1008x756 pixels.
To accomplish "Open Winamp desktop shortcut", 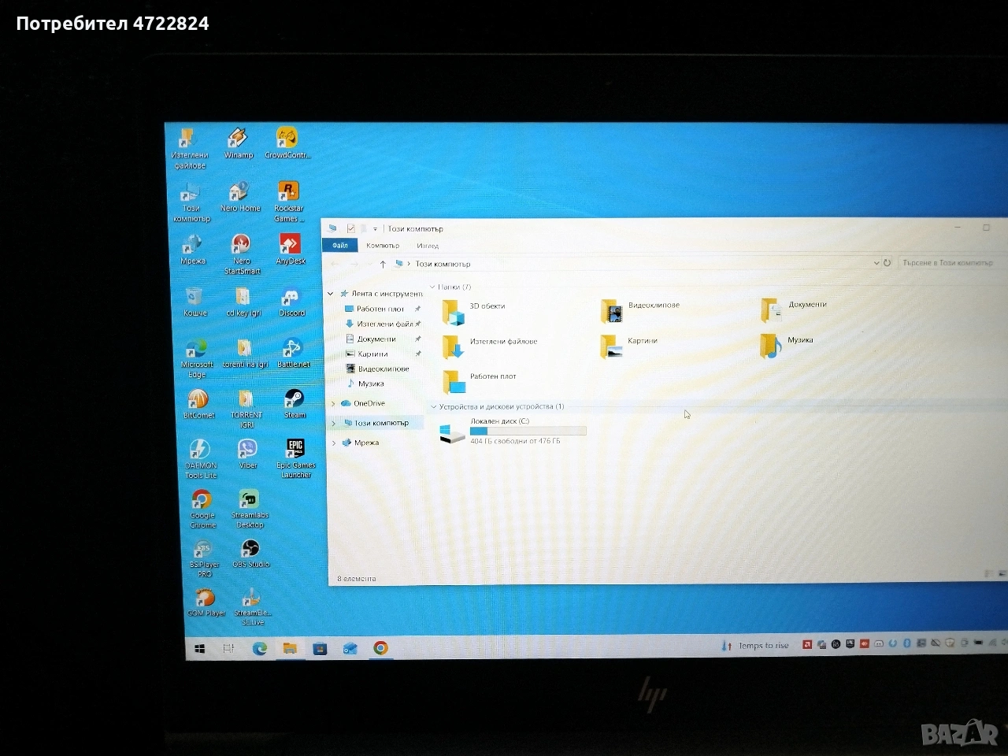I will [238, 143].
